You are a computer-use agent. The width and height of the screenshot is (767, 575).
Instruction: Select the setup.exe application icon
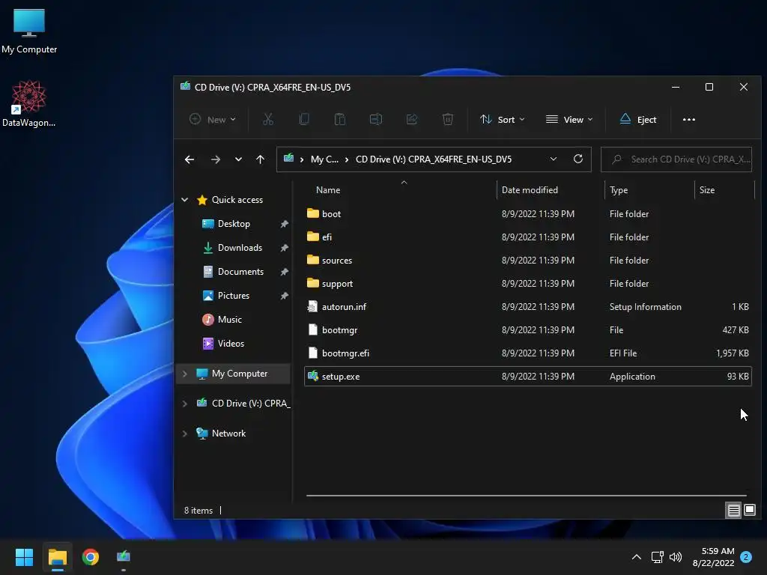[x=312, y=376]
